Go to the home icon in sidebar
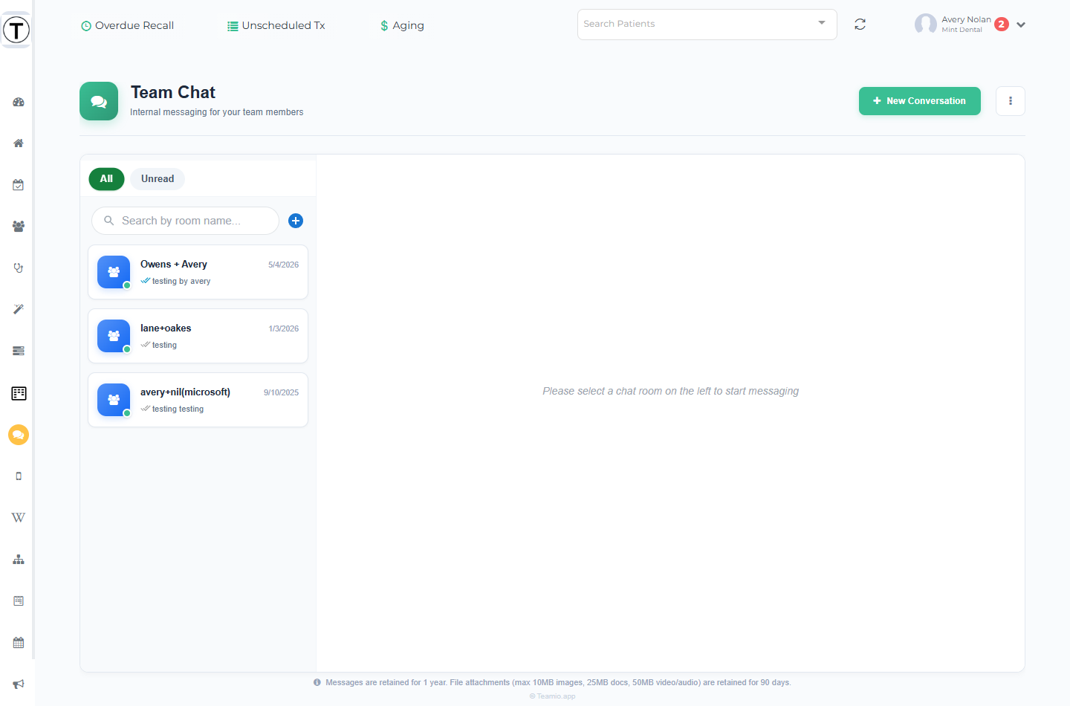1070x706 pixels. 19,143
